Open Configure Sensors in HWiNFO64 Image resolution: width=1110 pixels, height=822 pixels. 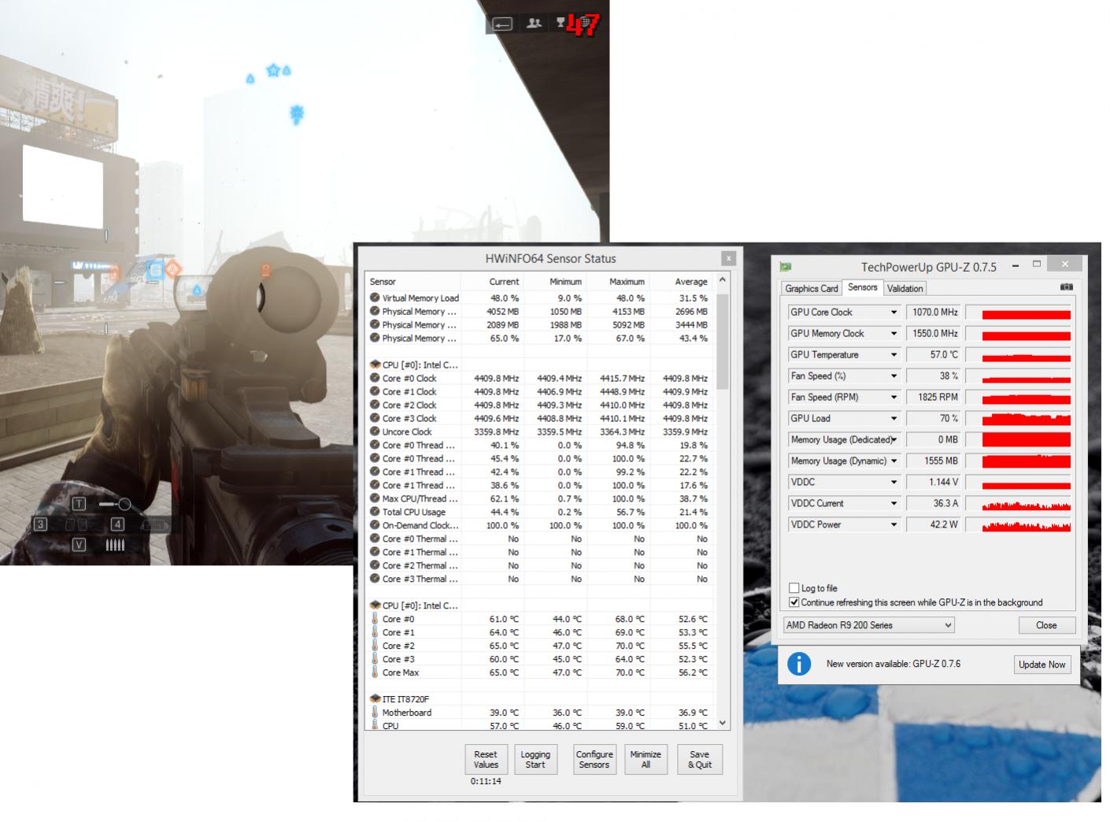[x=594, y=759]
